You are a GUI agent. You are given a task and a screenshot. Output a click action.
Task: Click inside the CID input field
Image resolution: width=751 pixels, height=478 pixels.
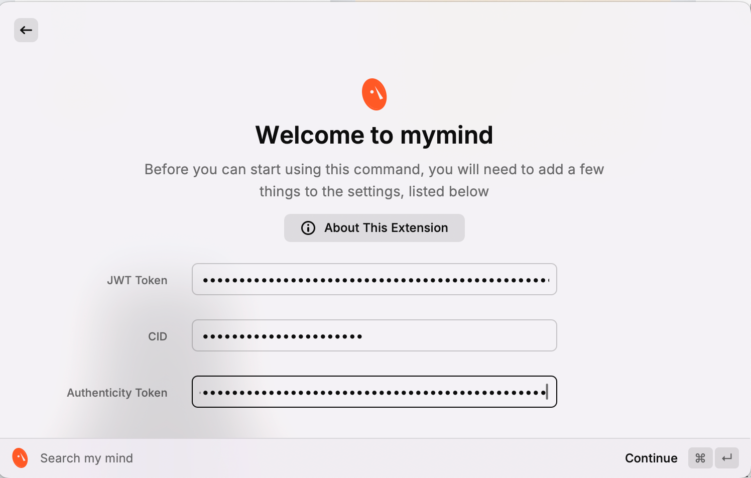(374, 335)
